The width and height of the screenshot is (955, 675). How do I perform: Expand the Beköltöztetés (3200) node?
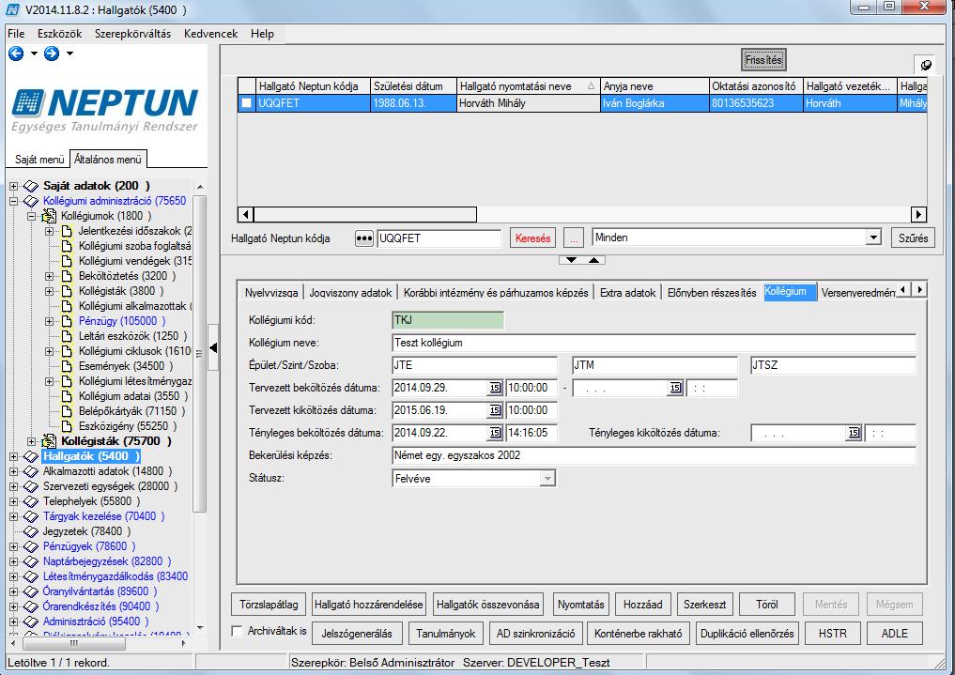click(50, 276)
